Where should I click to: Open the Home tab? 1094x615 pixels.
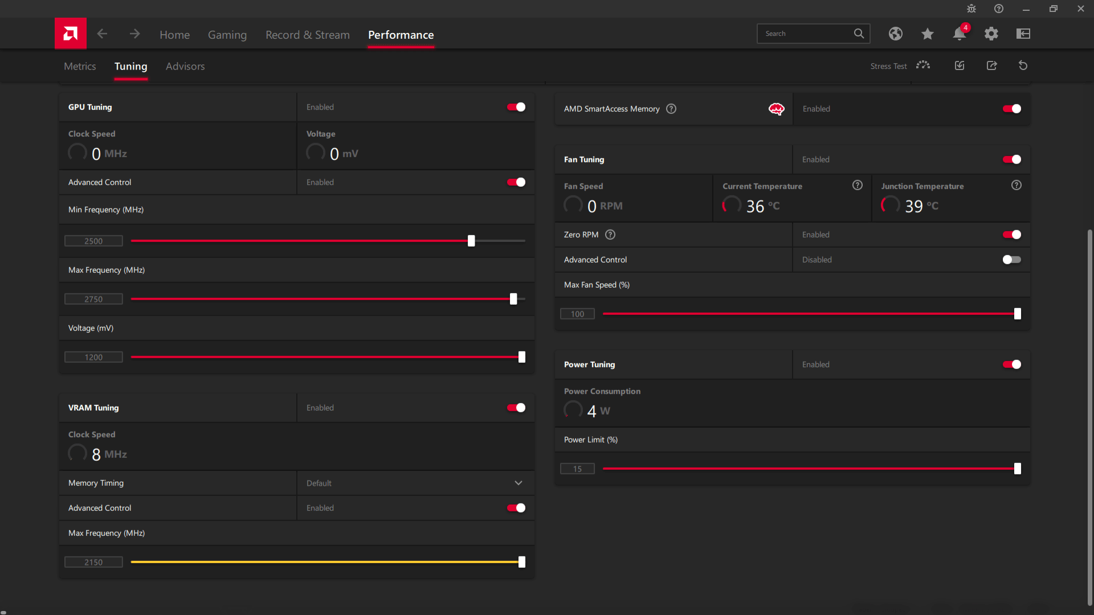coord(174,35)
